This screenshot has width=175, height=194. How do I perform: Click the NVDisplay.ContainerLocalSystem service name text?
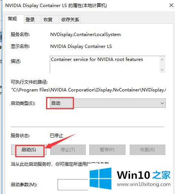[x=85, y=35]
